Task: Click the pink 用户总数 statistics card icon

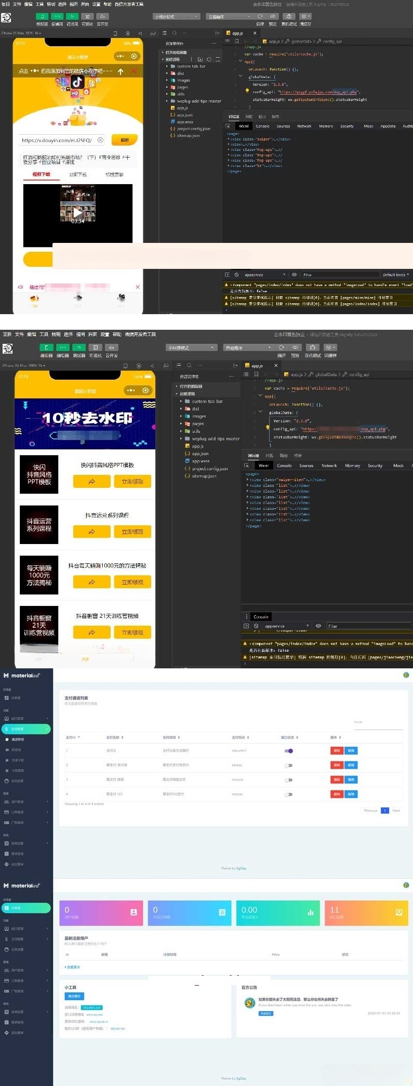Action: tap(134, 912)
